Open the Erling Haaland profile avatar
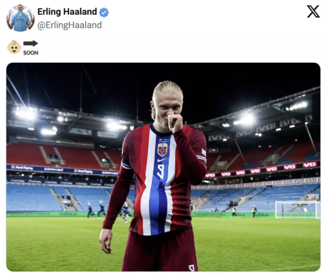The width and height of the screenshot is (327, 275). (x=21, y=18)
